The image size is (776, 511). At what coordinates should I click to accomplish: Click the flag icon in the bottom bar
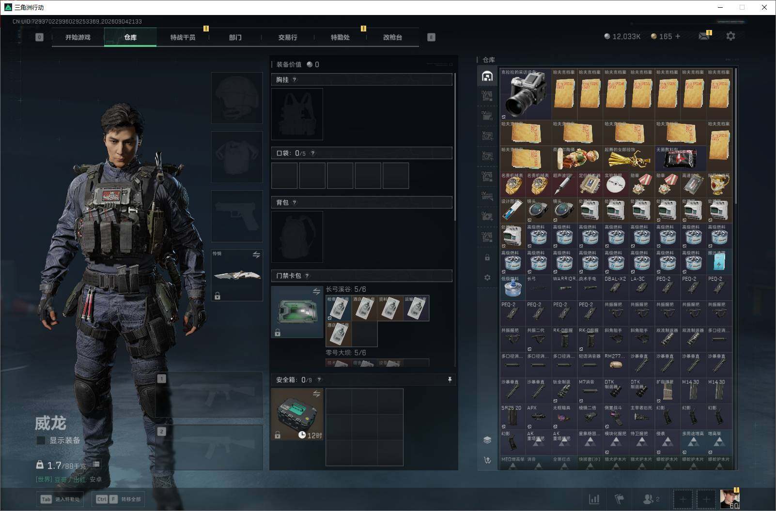tap(620, 499)
